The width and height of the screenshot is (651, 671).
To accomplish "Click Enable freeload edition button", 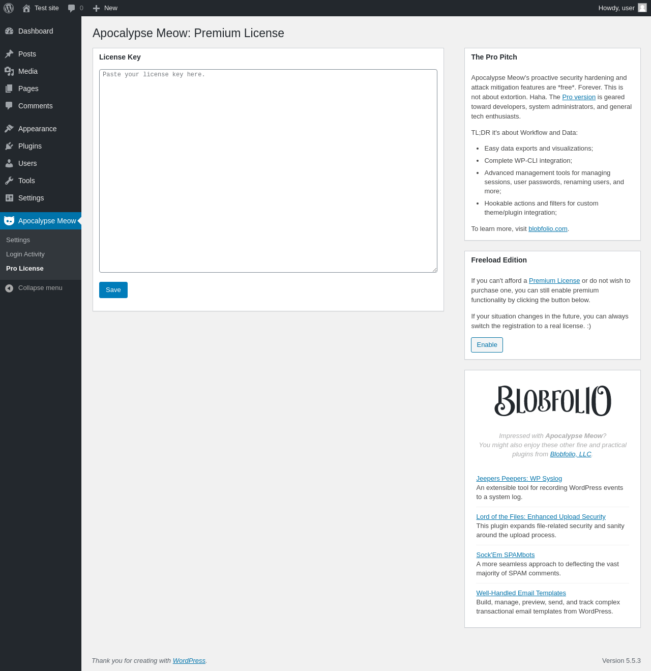I will click(487, 345).
